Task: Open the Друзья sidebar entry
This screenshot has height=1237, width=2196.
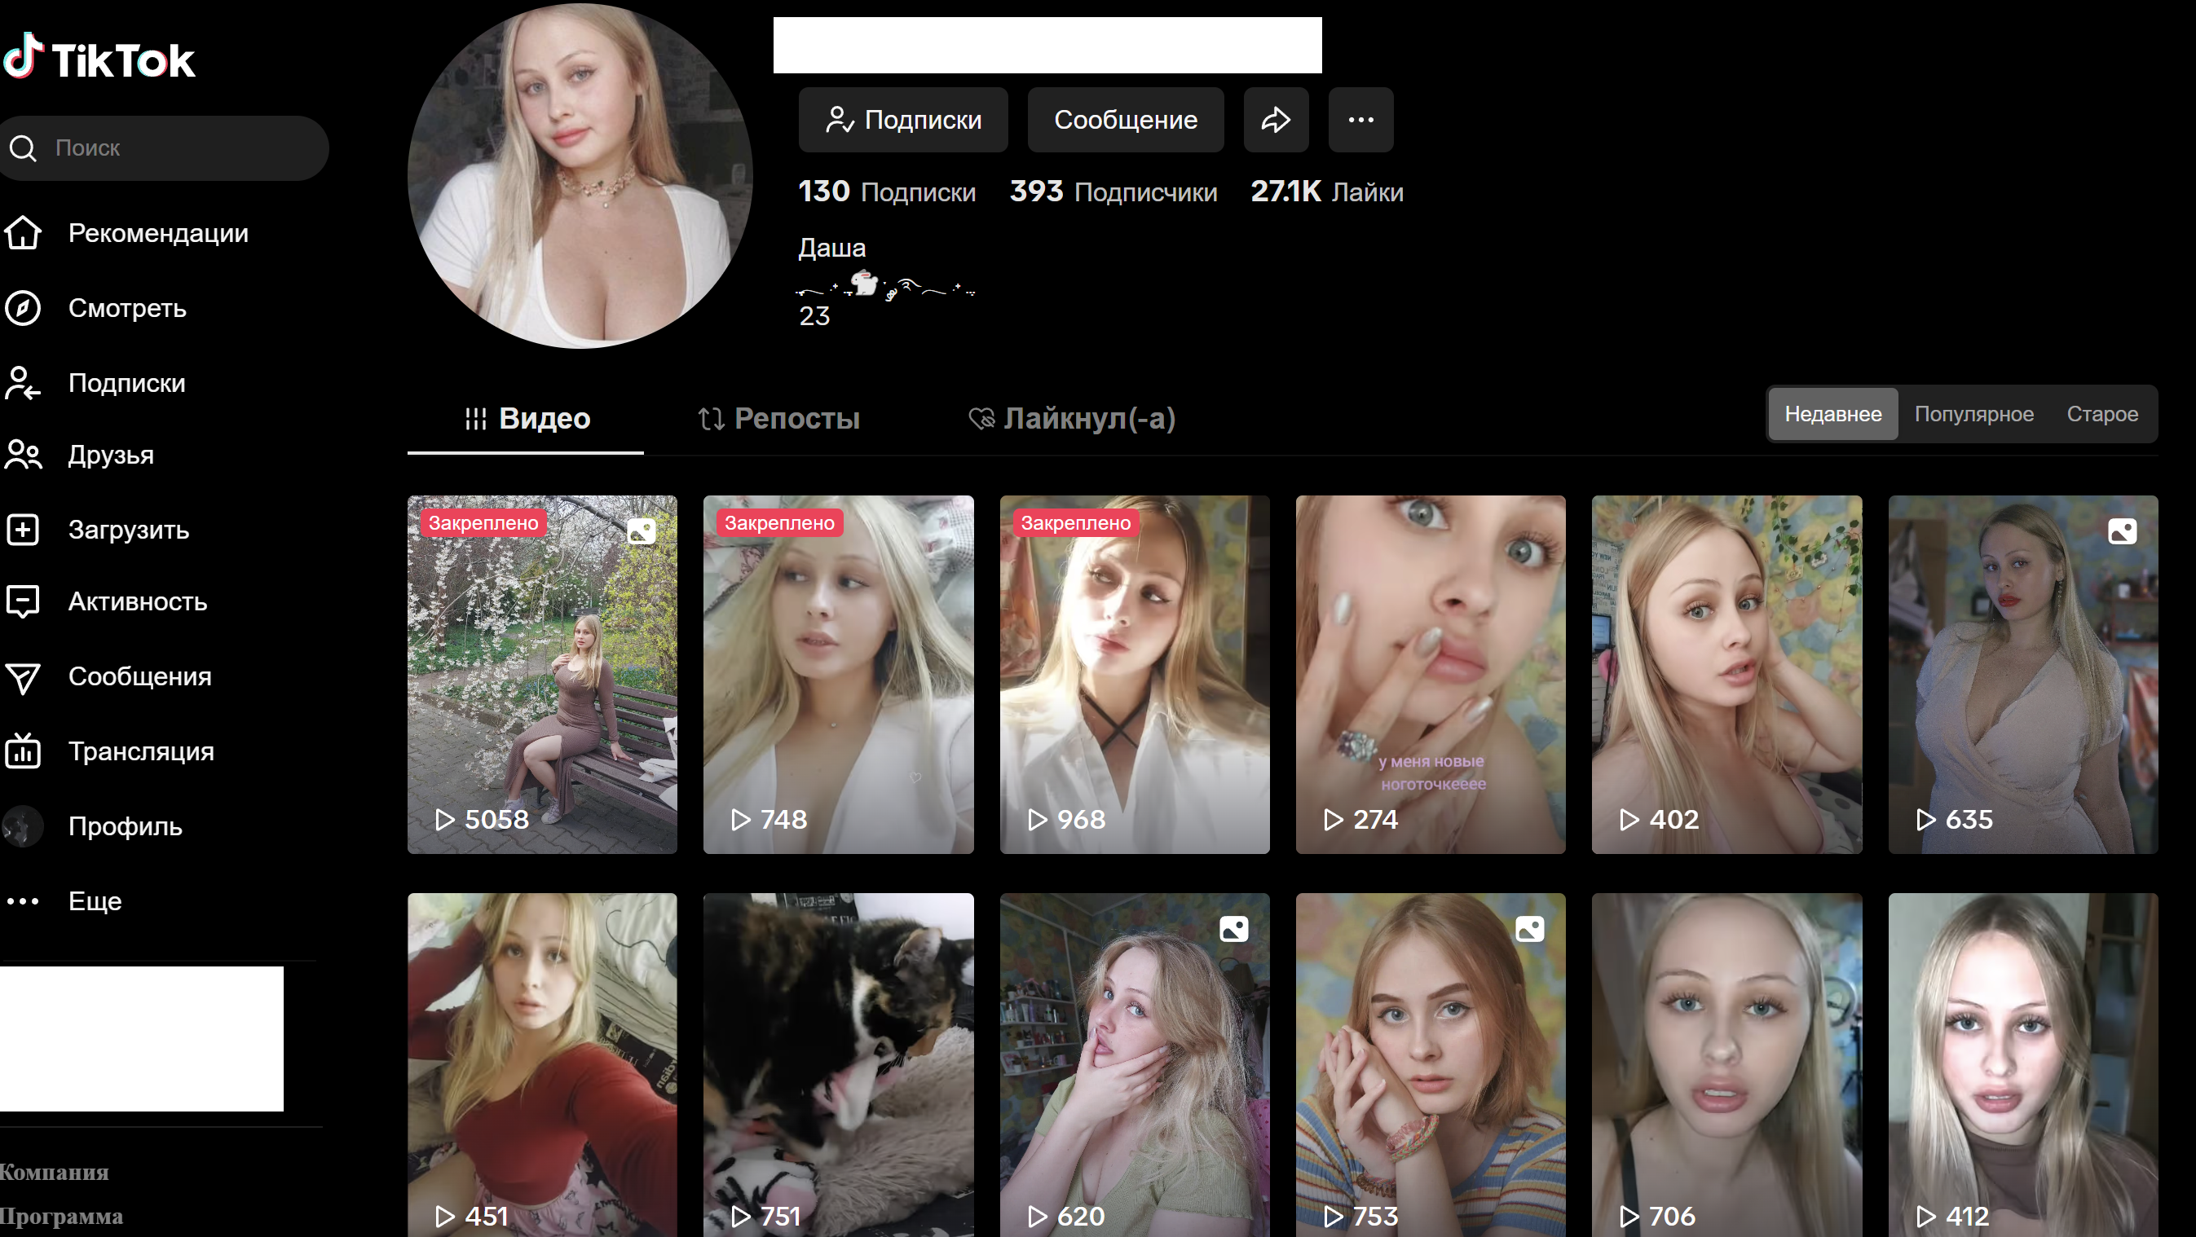Action: tap(111, 455)
